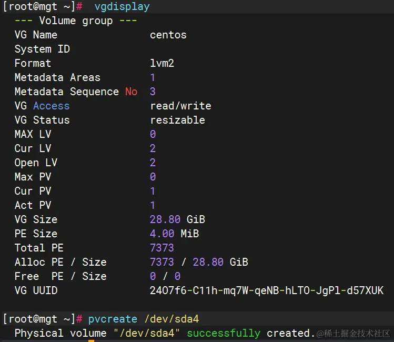Select the Alloc PE value '7373 / 28.80 GiB'
Screen dimensions: 394x342
point(199,262)
